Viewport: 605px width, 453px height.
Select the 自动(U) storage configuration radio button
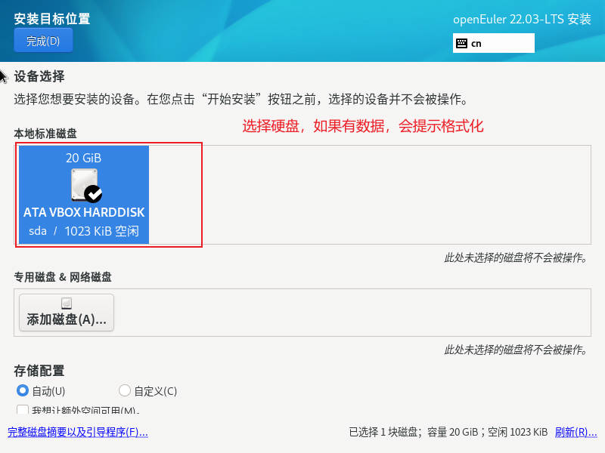click(23, 390)
